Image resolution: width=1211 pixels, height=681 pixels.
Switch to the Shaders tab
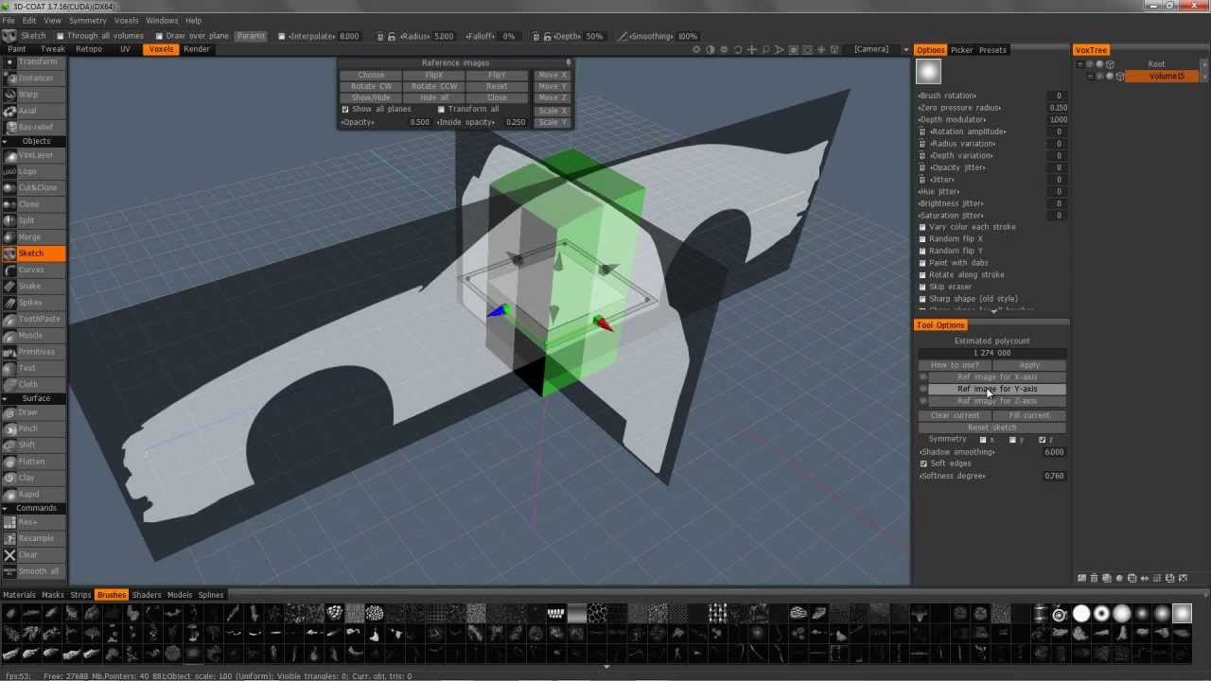[147, 595]
